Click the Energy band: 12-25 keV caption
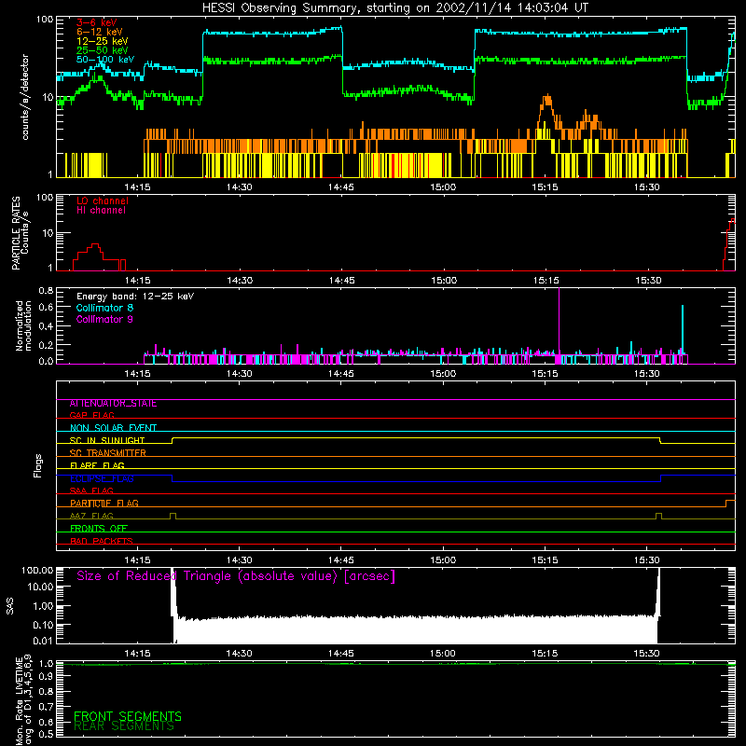The width and height of the screenshot is (746, 746). point(135,297)
